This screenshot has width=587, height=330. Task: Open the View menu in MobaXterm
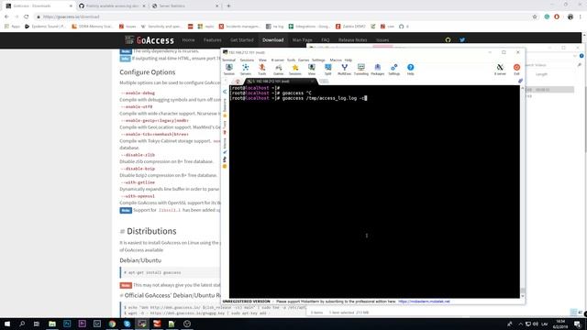pos(262,60)
